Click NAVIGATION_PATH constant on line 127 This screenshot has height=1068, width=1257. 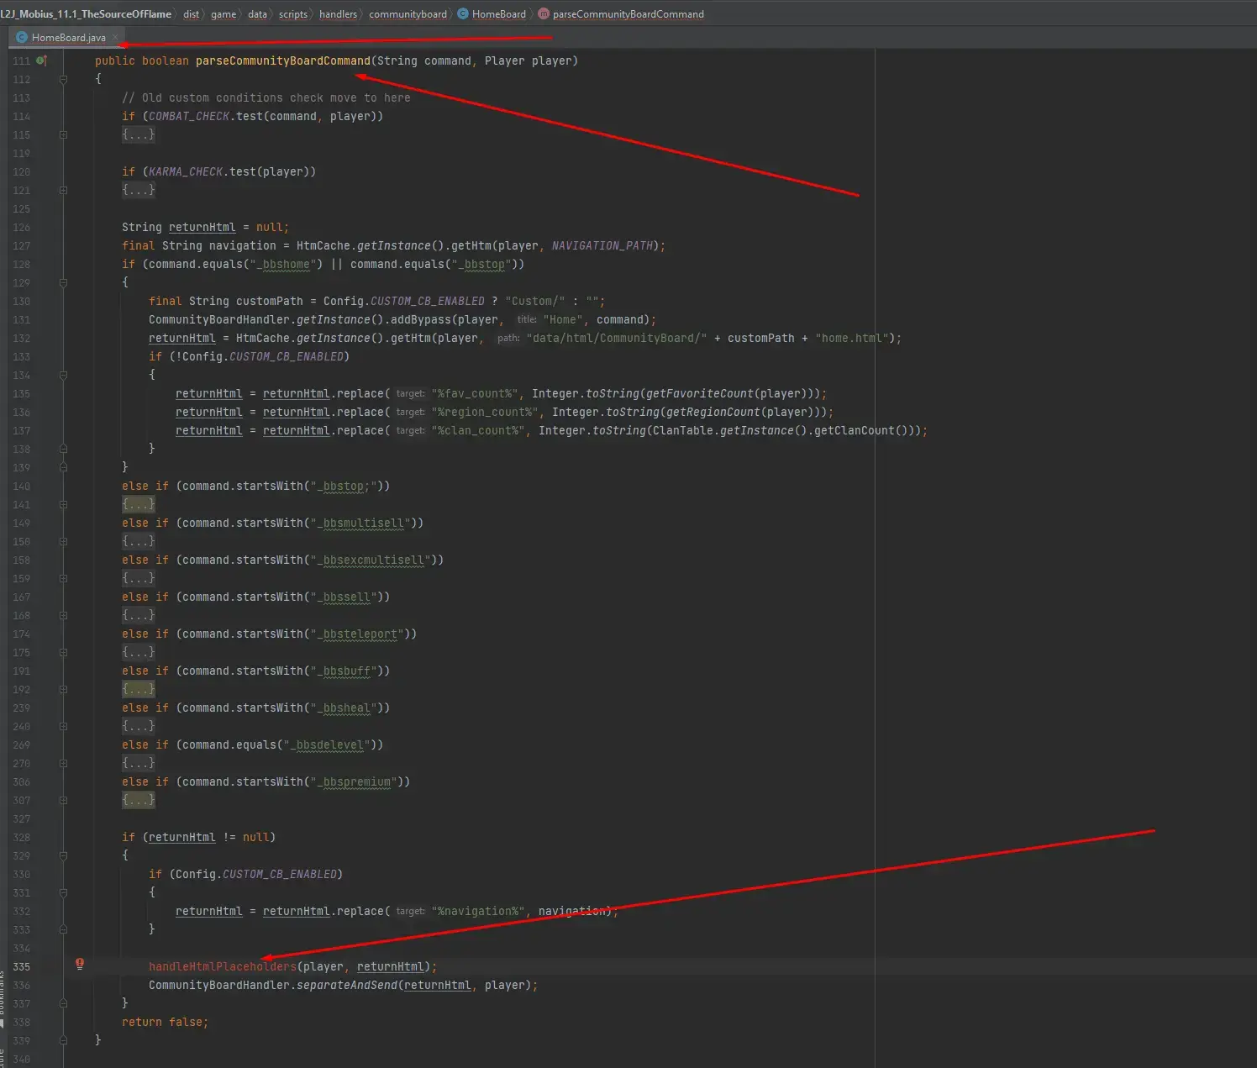coord(602,245)
